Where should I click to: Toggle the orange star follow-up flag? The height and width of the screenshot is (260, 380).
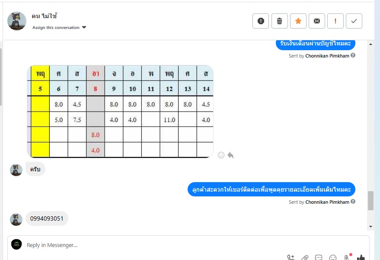[298, 21]
